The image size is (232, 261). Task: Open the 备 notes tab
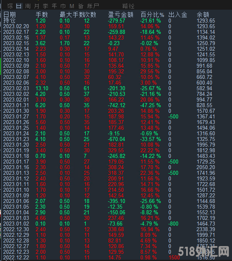click(81, 6)
